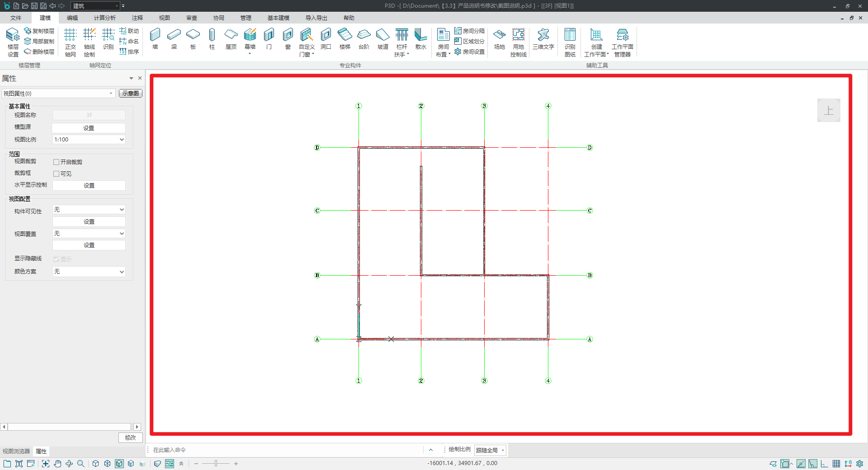Select the pan hand tool in status bar
This screenshot has width=868, height=470.
pos(57,464)
